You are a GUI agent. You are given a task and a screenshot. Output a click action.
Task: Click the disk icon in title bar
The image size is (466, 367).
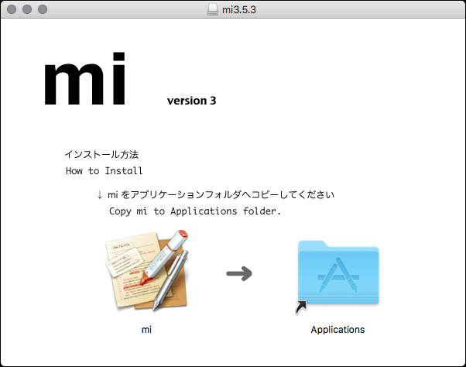[213, 9]
